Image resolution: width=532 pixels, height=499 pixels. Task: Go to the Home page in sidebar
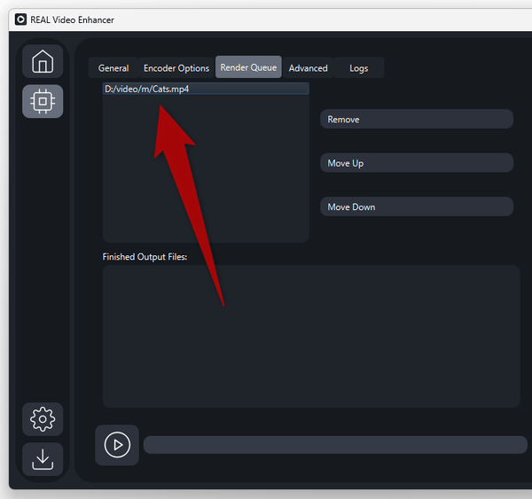43,61
